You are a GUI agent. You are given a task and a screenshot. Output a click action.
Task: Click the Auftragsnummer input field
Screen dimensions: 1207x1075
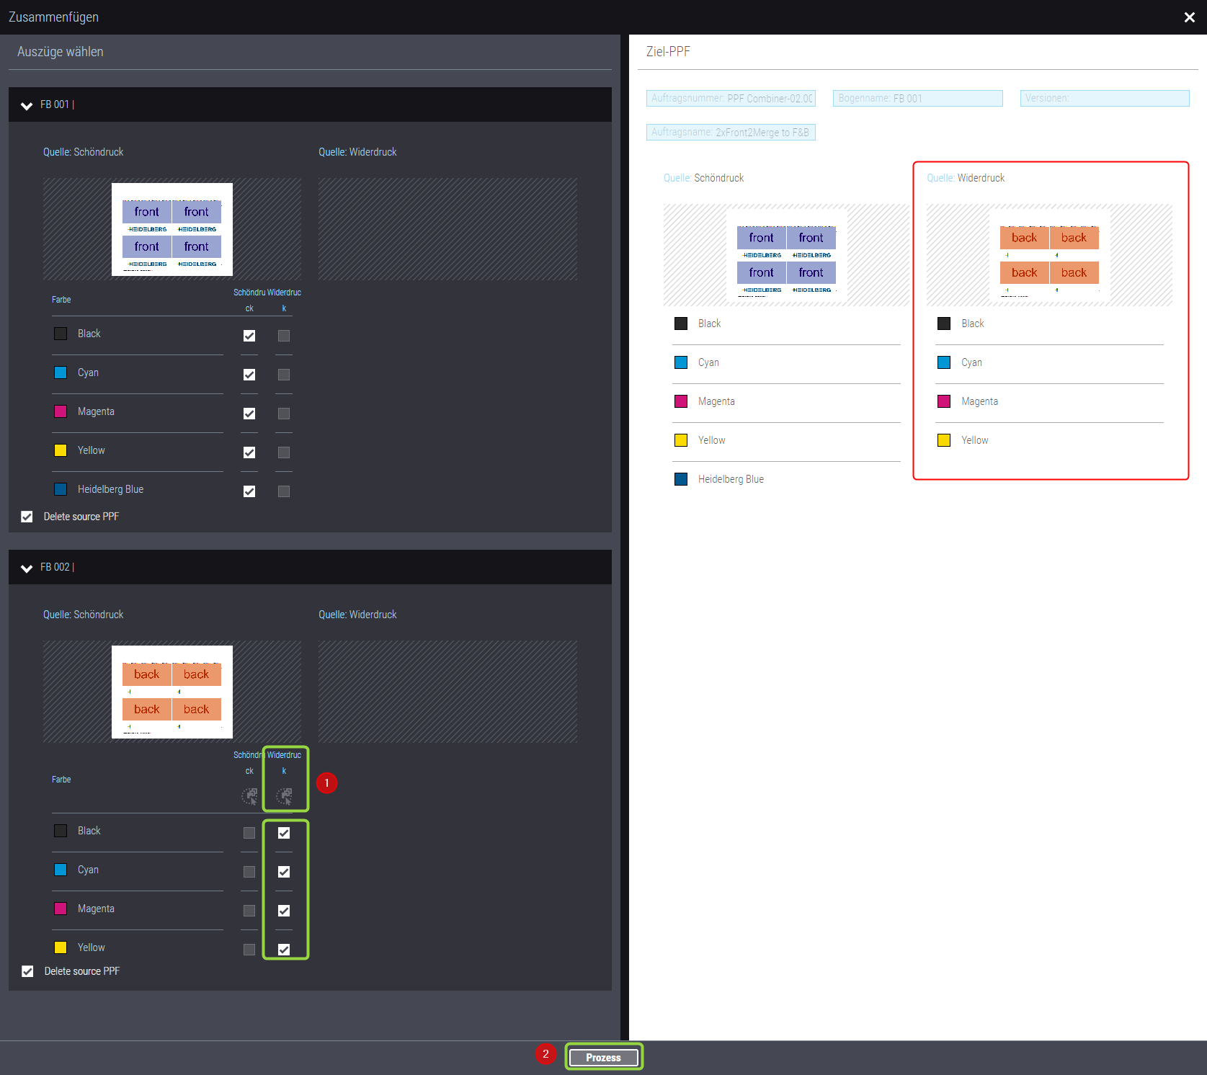731,99
